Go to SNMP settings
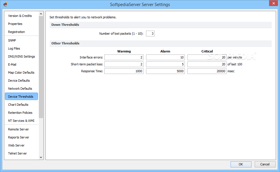Viewport: 280px width, 172px height. tap(12, 40)
